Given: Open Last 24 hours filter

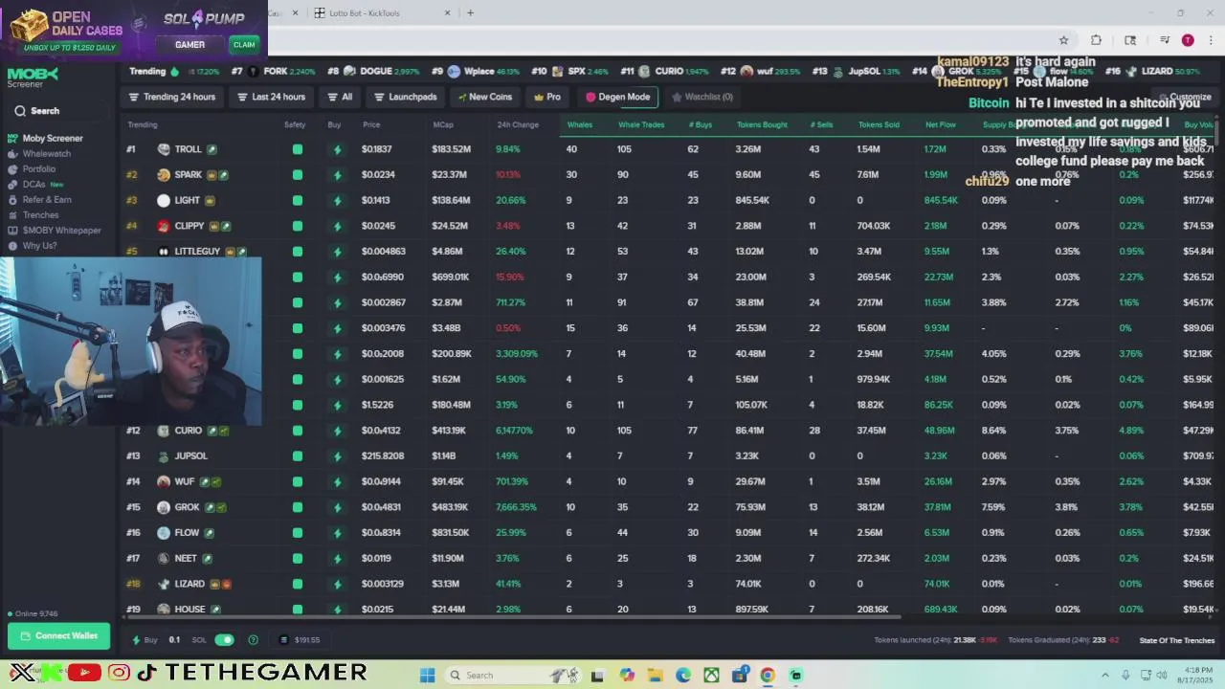Looking at the screenshot, I should pyautogui.click(x=272, y=97).
